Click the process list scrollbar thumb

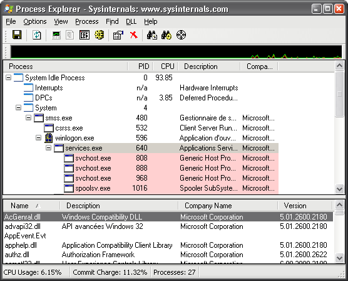pos(340,94)
